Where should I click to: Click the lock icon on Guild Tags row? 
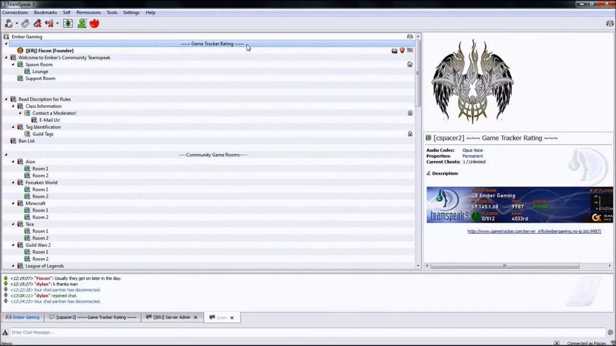(x=410, y=134)
